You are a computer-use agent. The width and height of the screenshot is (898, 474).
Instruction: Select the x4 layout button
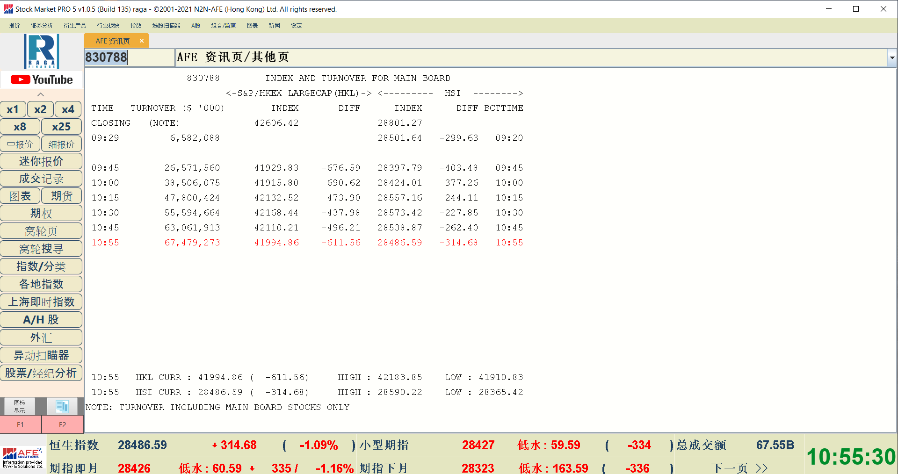[68, 109]
